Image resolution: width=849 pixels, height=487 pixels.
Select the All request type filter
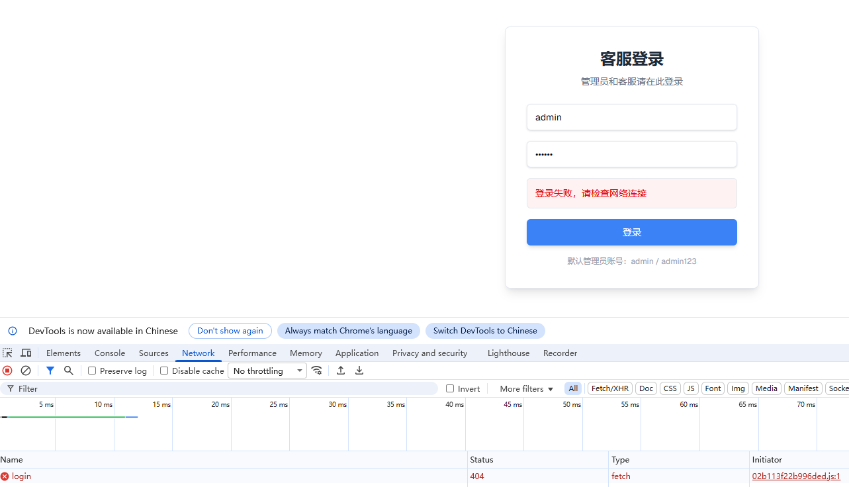pyautogui.click(x=573, y=388)
